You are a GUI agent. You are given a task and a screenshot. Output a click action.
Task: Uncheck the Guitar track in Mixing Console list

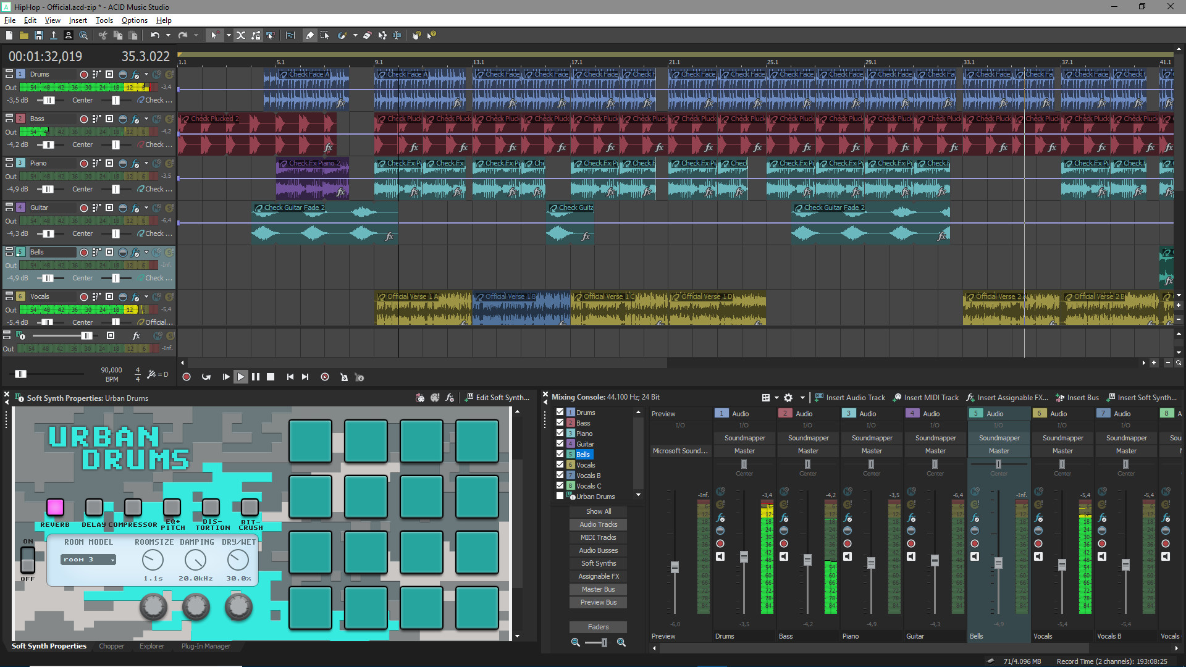click(560, 443)
